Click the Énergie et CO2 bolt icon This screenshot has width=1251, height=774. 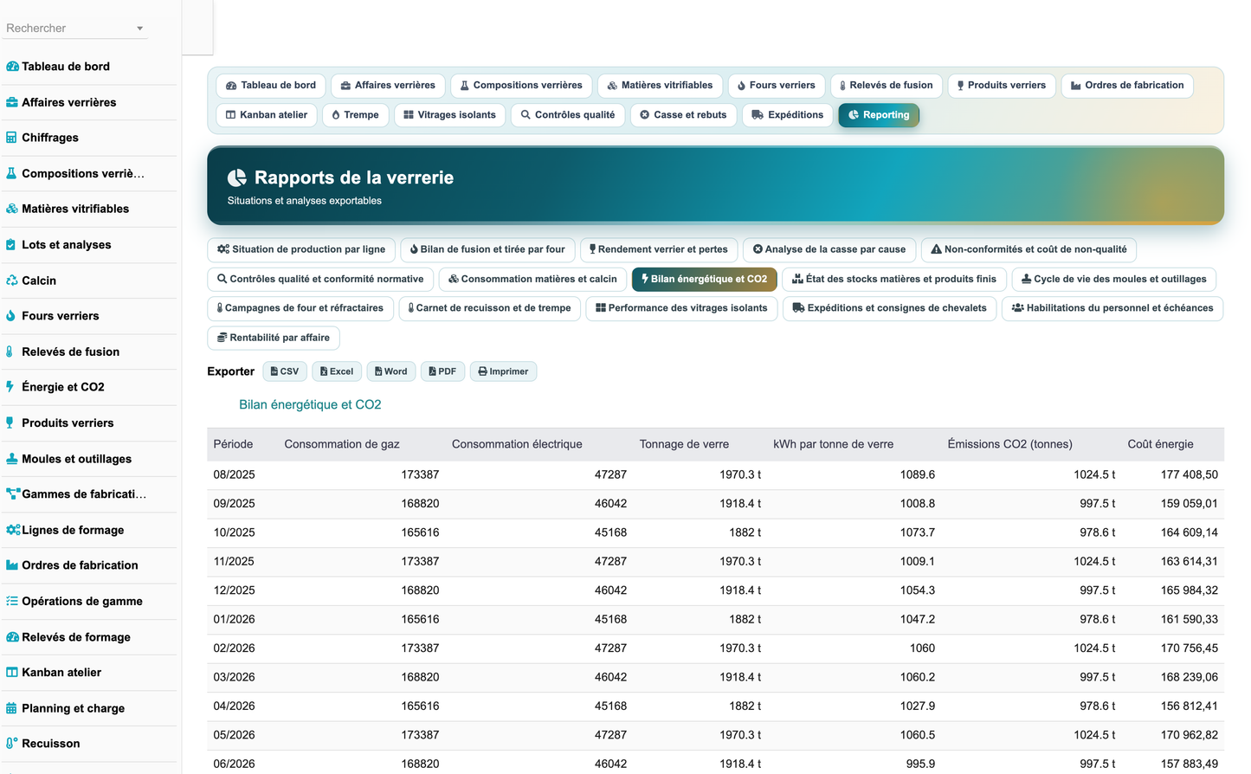coord(10,387)
